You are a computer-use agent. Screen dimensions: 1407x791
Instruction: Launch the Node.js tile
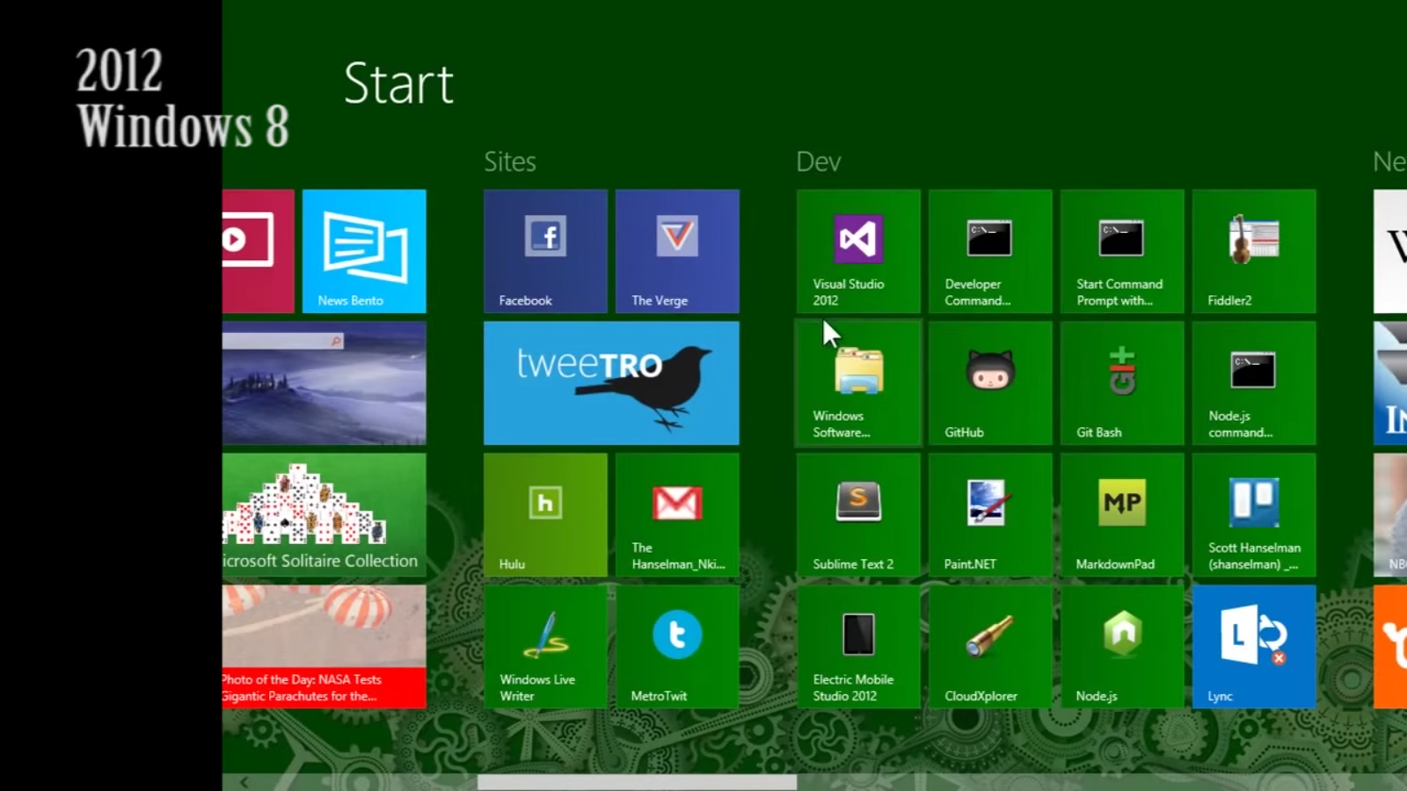[1122, 647]
